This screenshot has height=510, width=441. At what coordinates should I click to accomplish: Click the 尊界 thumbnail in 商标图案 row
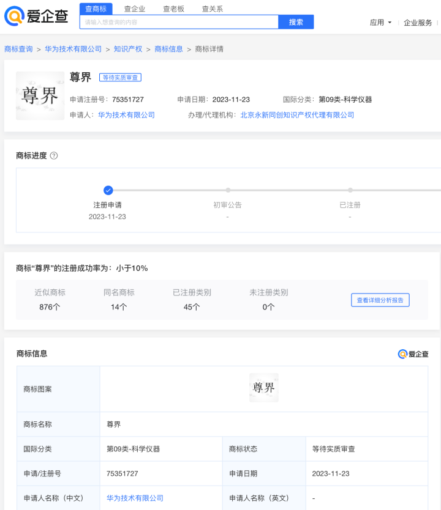coord(264,388)
